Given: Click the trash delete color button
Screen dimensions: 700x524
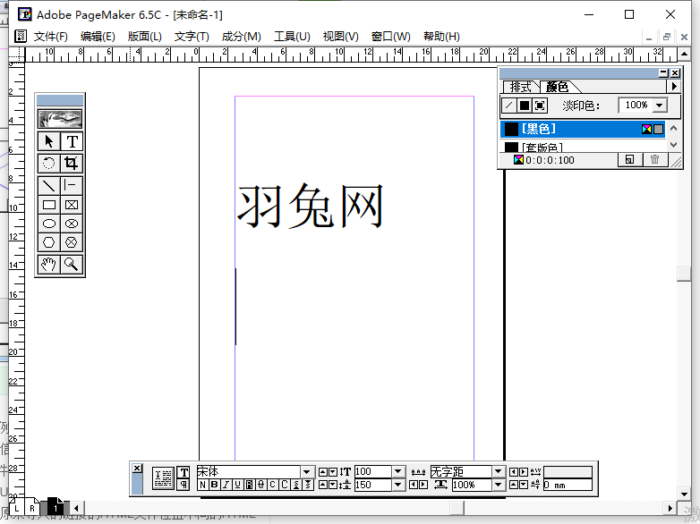Looking at the screenshot, I should pos(655,160).
